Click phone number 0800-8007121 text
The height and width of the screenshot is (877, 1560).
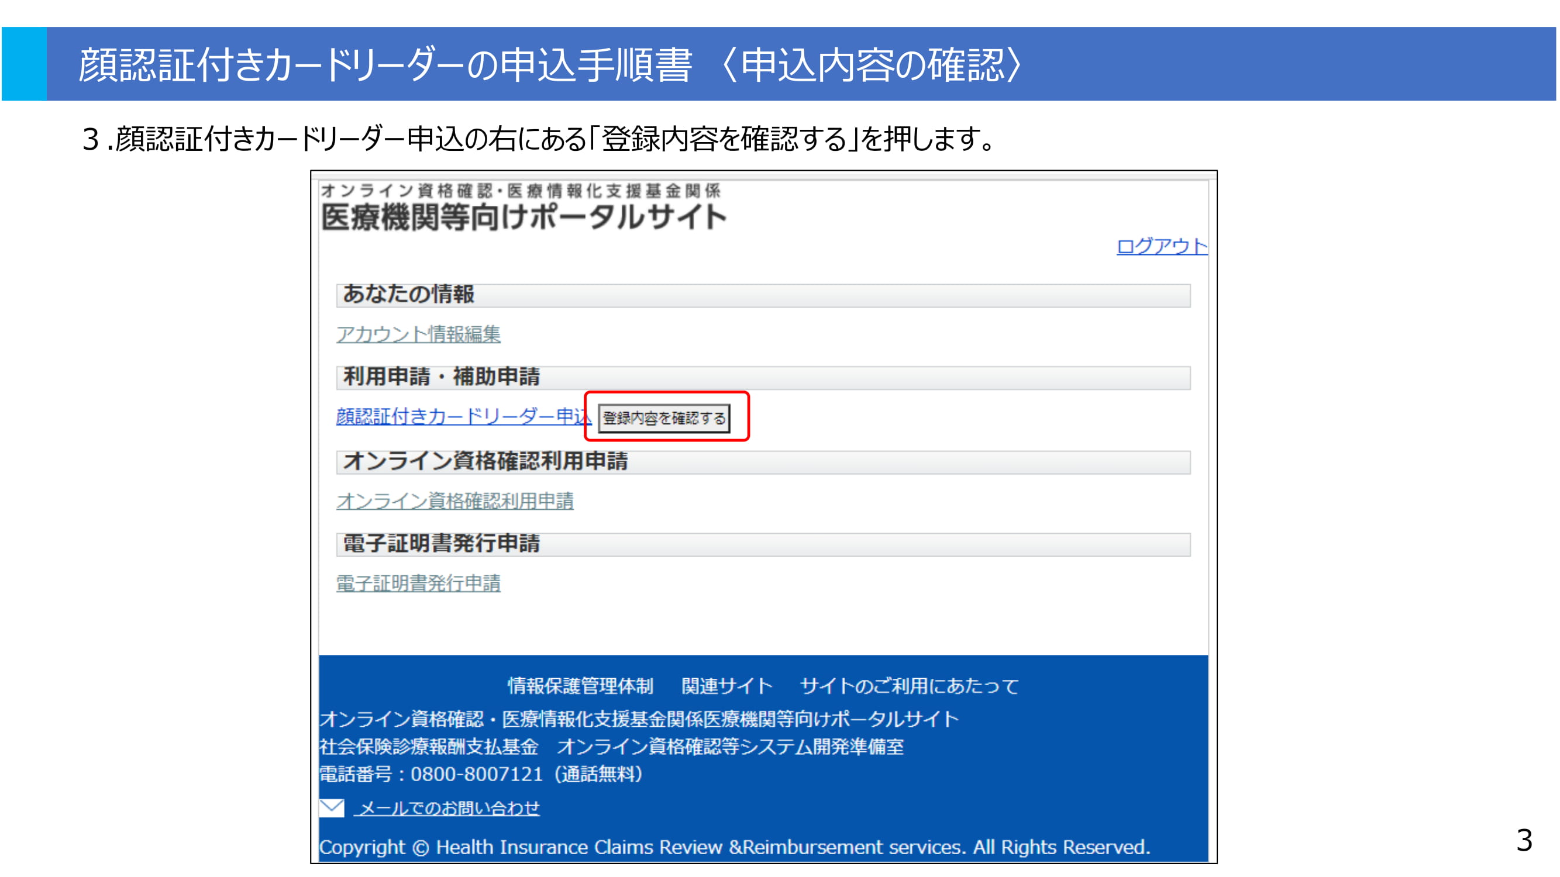coord(477,774)
